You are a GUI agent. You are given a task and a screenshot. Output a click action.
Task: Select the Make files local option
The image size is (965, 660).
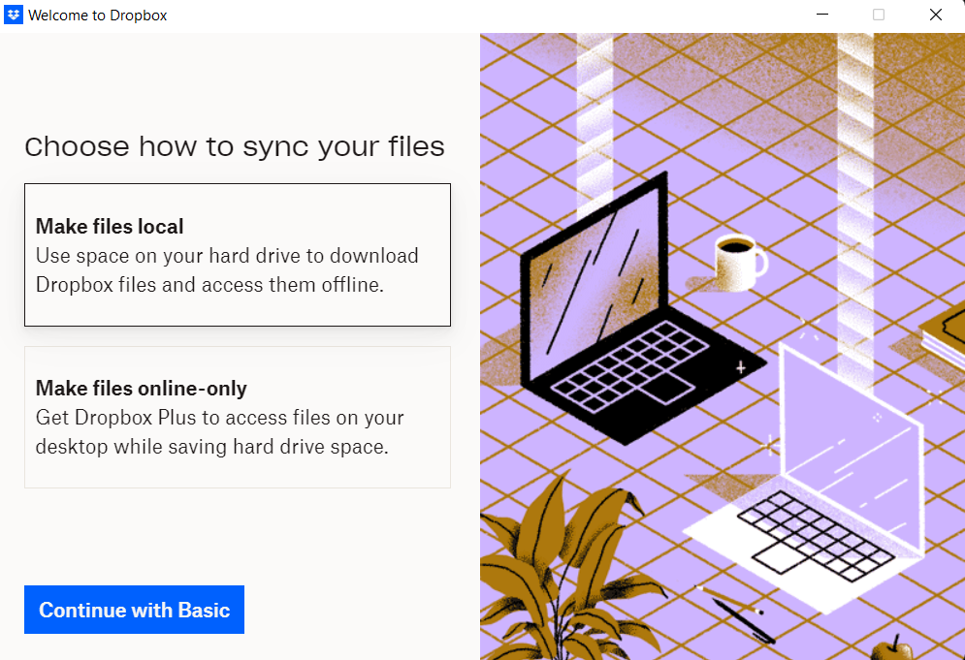(x=238, y=255)
